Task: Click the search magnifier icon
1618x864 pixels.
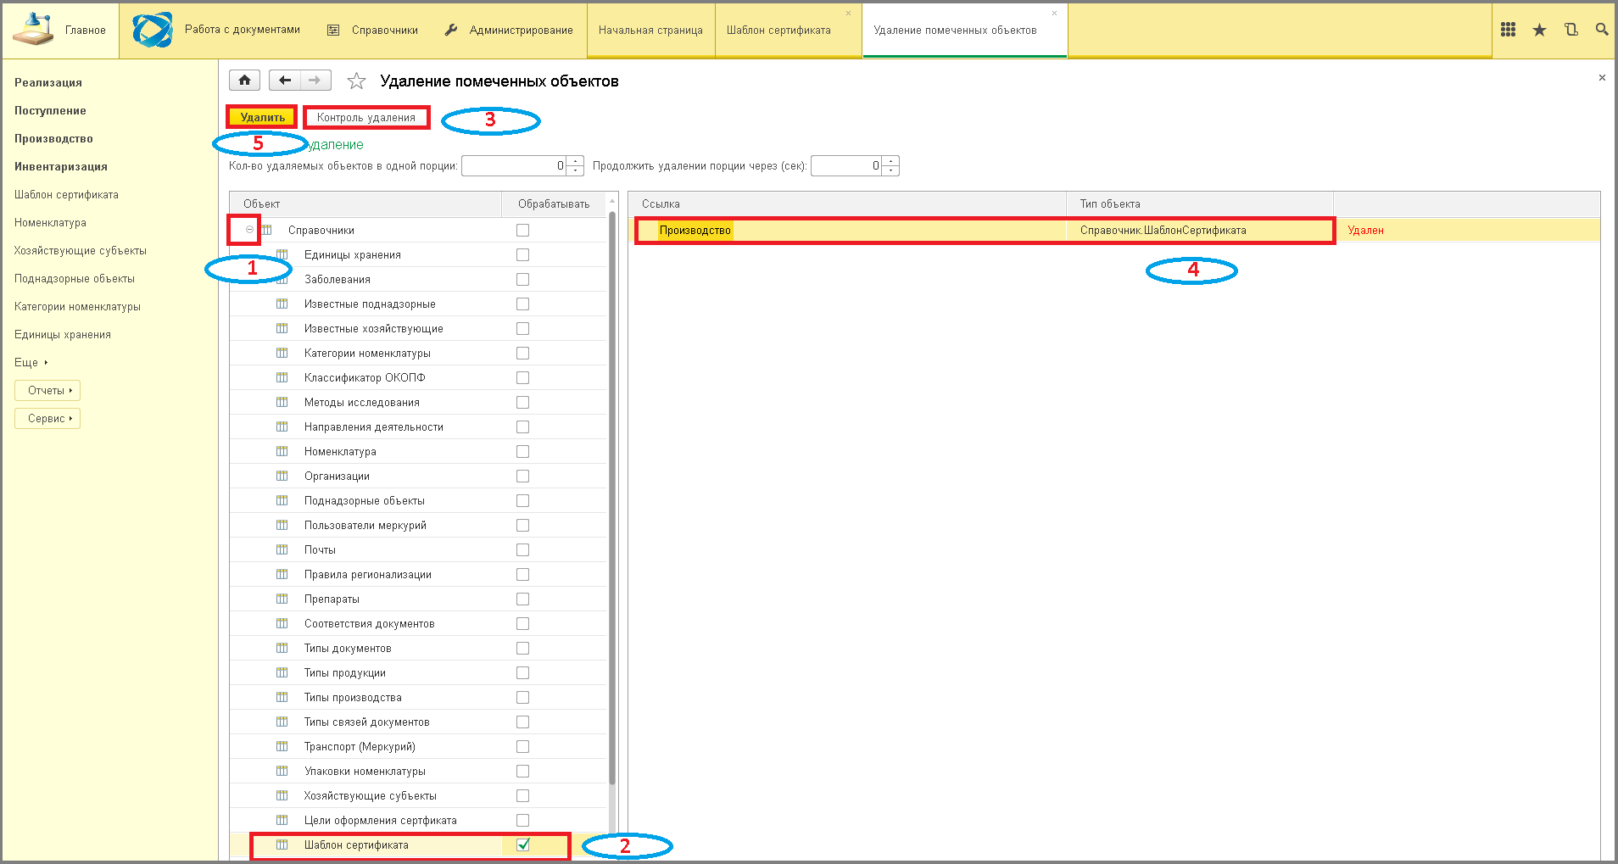Action: [x=1601, y=30]
